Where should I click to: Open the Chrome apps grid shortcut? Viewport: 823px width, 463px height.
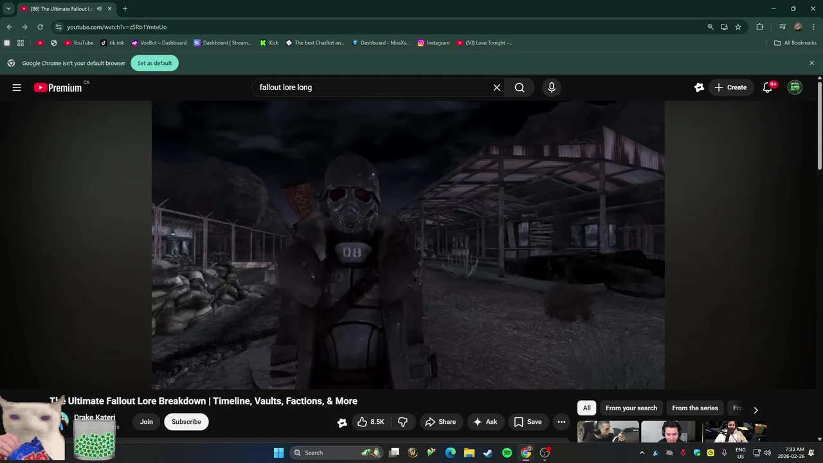tap(21, 43)
